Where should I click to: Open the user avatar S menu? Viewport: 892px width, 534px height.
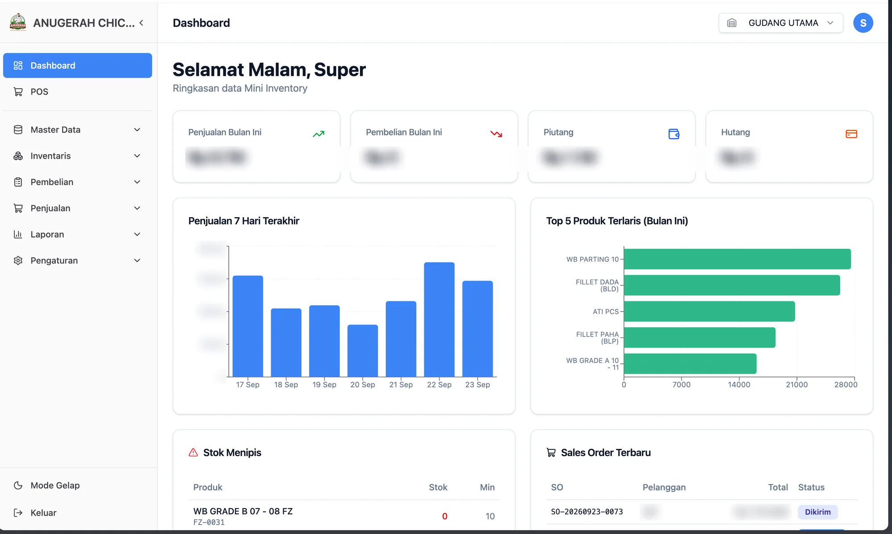point(863,23)
